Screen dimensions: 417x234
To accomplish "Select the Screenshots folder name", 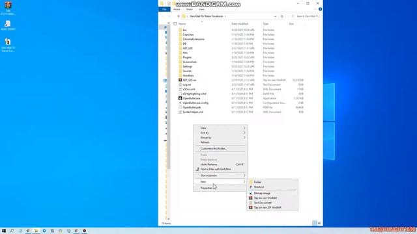I will pyautogui.click(x=190, y=62).
